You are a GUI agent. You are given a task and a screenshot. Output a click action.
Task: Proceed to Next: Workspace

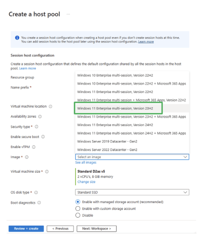(x=96, y=229)
